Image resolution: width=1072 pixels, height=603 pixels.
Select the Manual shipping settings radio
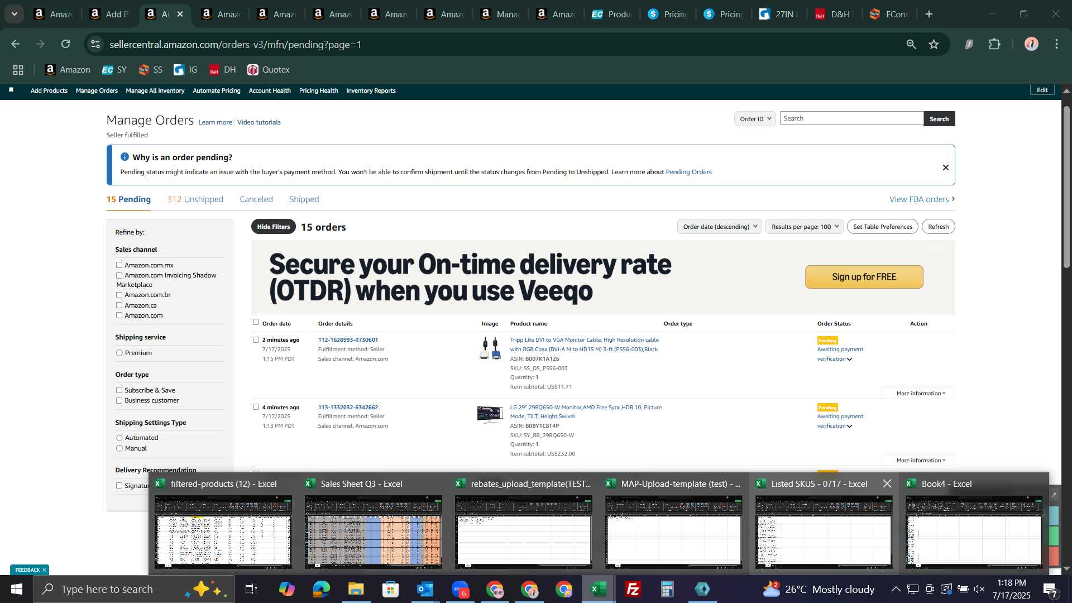point(119,448)
